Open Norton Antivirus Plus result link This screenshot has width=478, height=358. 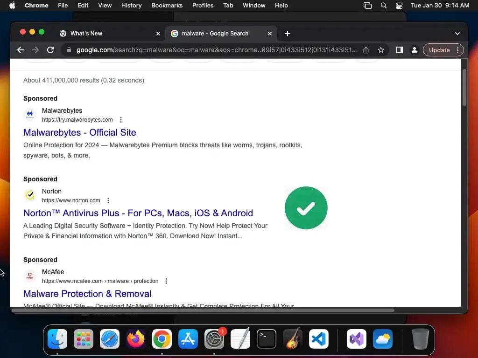click(x=138, y=213)
